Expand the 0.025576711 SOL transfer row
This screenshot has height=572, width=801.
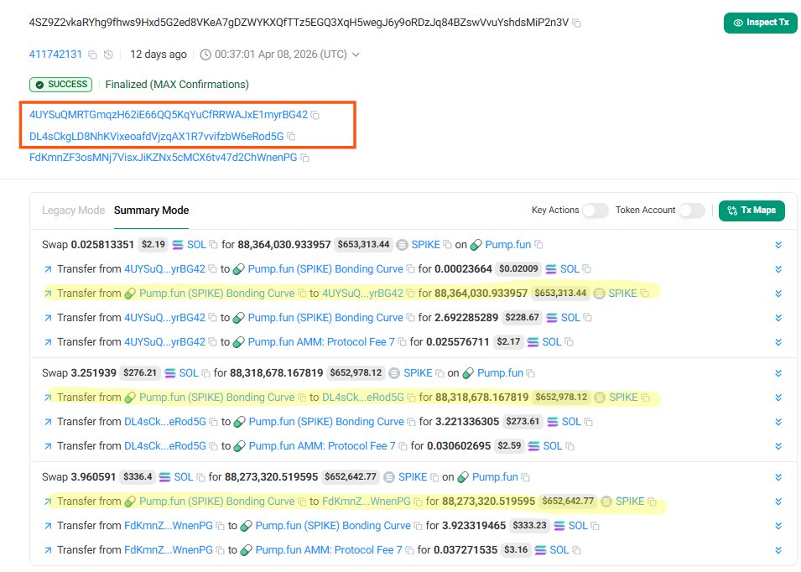pyautogui.click(x=778, y=342)
